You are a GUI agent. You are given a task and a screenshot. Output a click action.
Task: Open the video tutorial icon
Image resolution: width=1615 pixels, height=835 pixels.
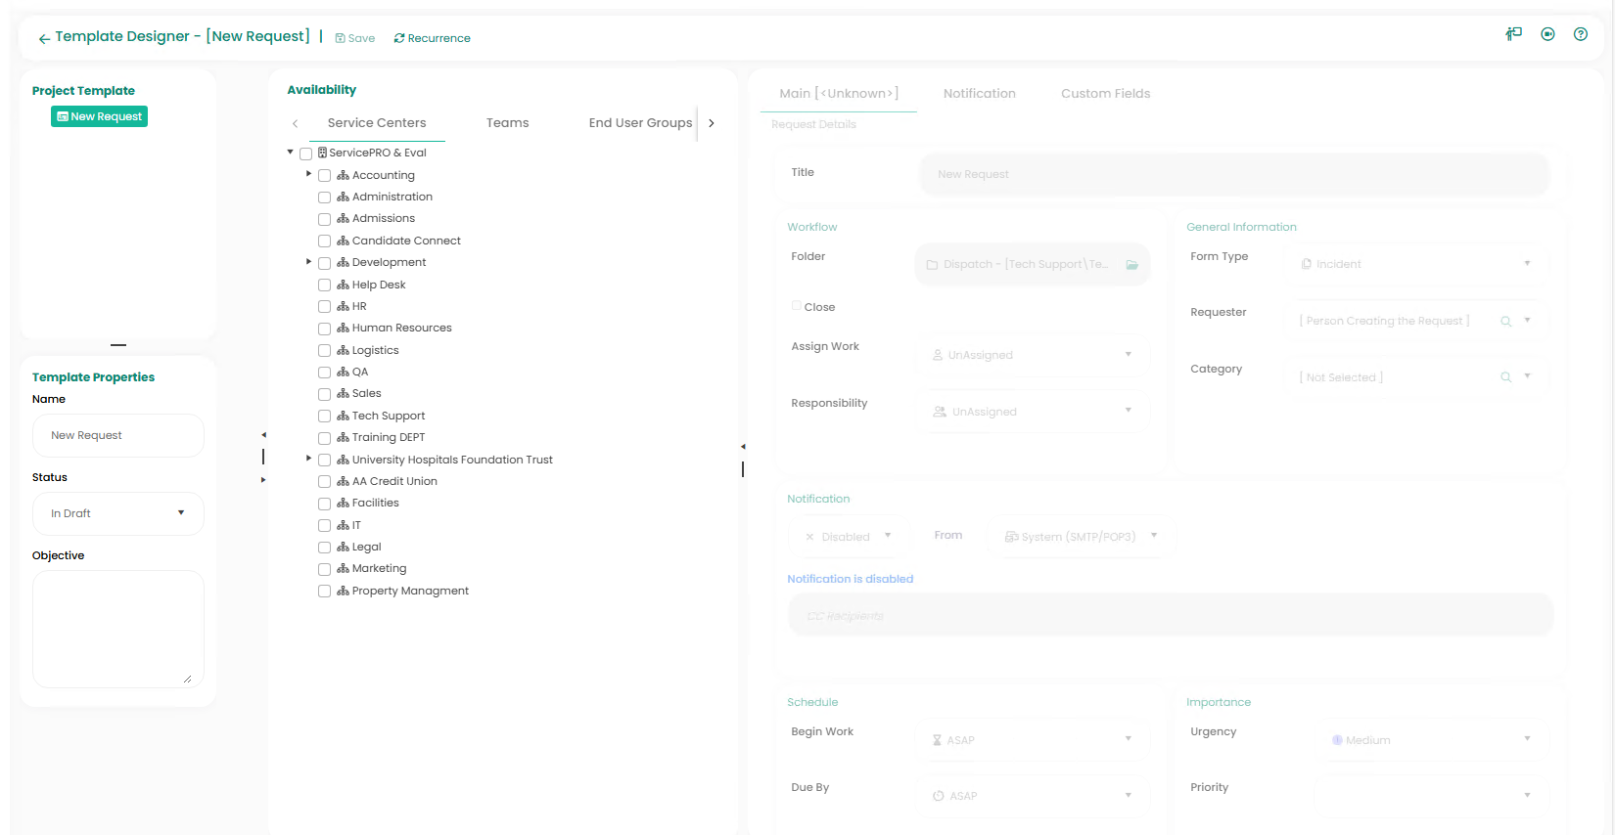click(1547, 34)
